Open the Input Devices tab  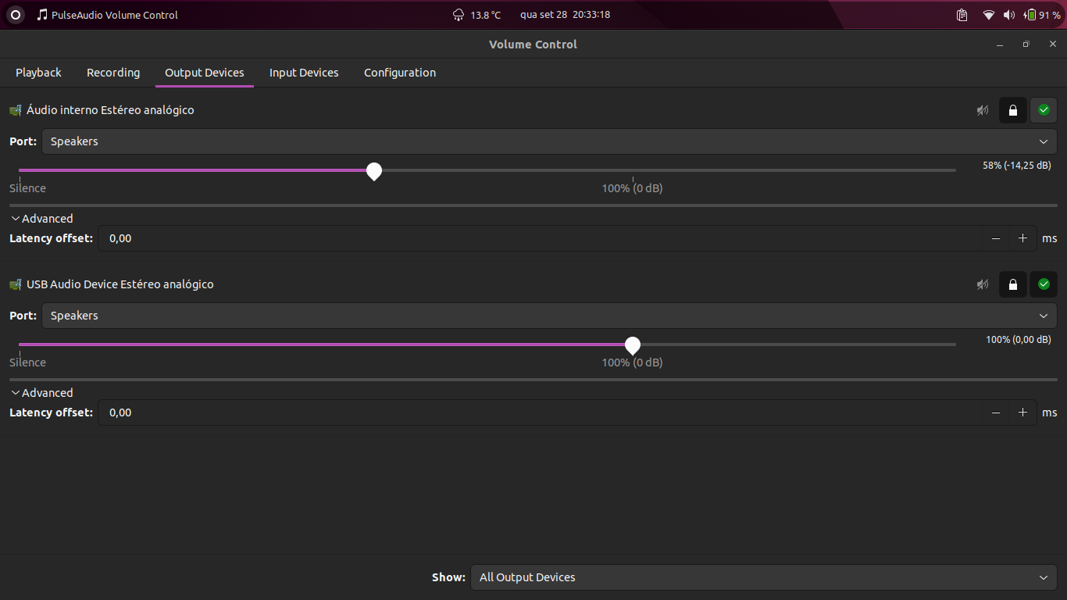[x=304, y=73]
